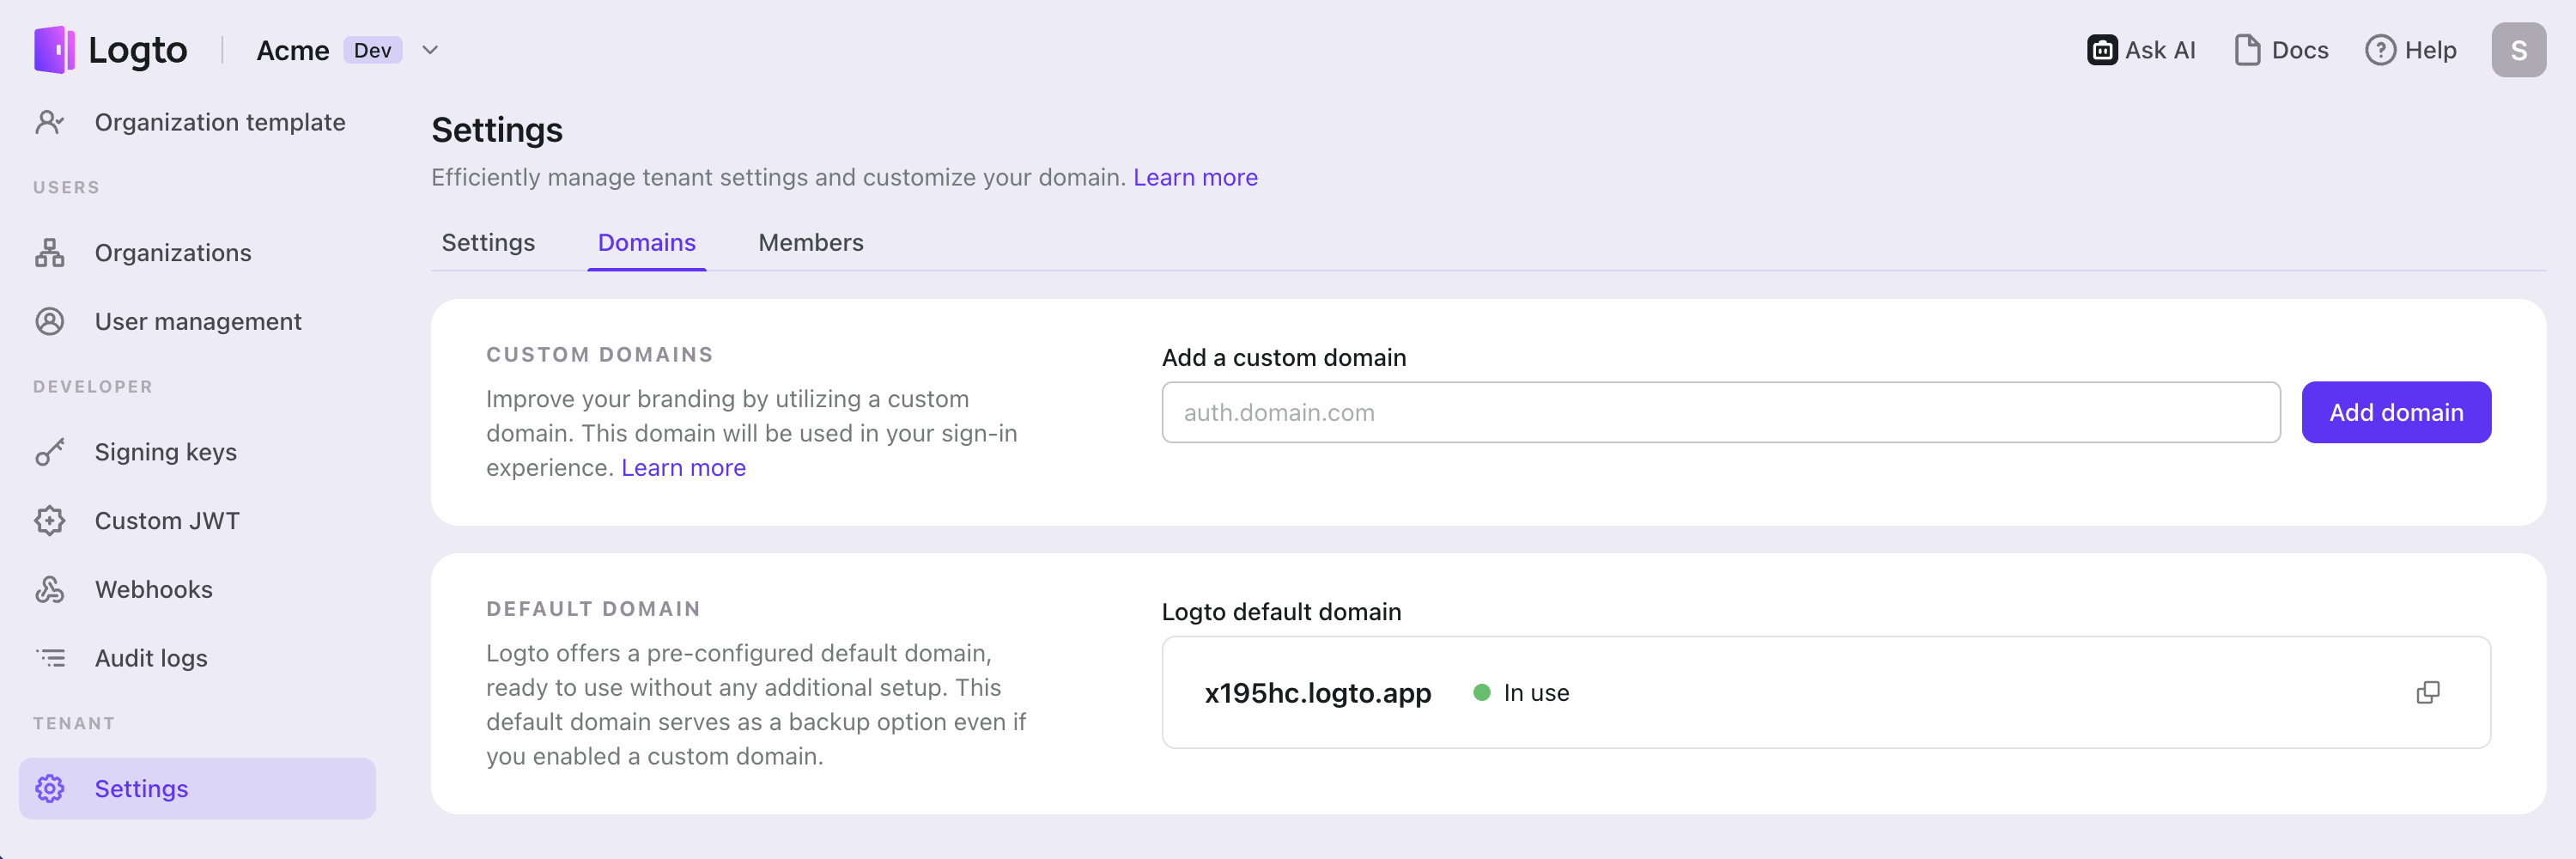Image resolution: width=2576 pixels, height=859 pixels.
Task: Open the Docs page icon
Action: 2246,49
